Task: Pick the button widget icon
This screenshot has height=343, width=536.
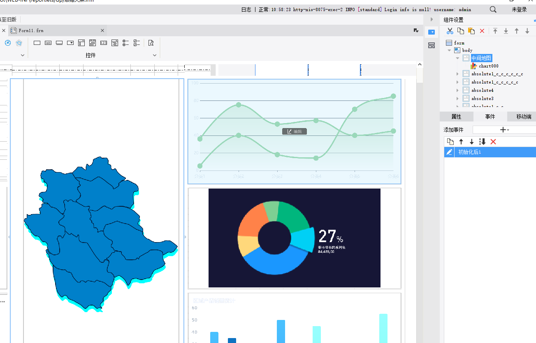Action: click(x=59, y=43)
